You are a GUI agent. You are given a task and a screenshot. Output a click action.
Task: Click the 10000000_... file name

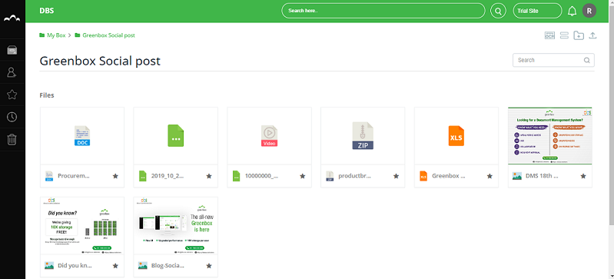[261, 176]
